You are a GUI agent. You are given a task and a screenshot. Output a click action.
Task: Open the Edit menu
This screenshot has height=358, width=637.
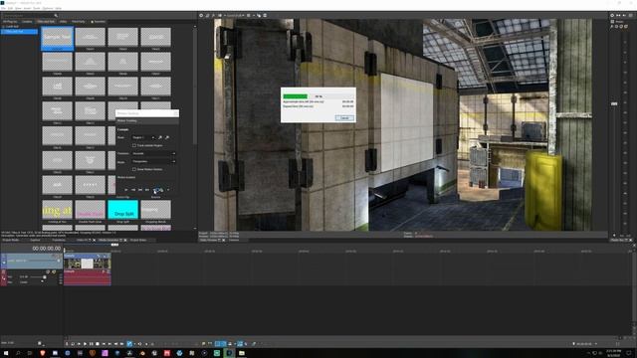coord(10,8)
